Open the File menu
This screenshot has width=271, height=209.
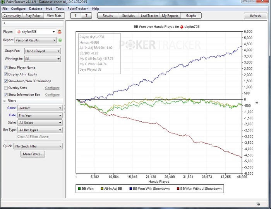click(x=5, y=8)
